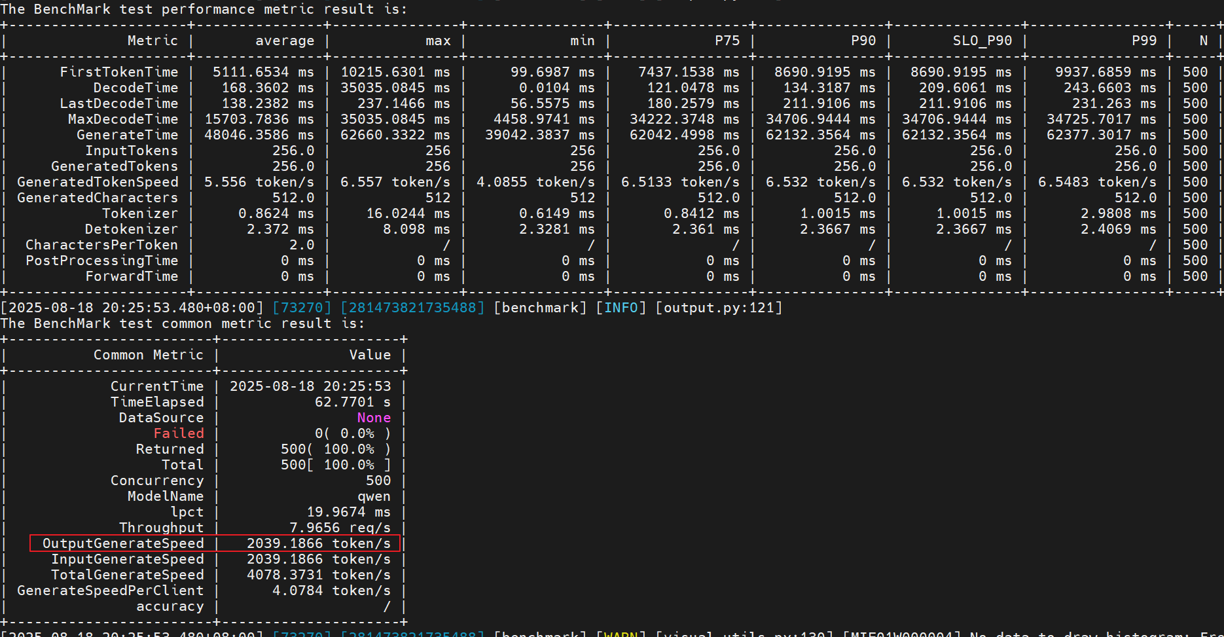Select the FirstTokenTime metric label
Viewport: 1224px width, 637px height.
click(119, 72)
